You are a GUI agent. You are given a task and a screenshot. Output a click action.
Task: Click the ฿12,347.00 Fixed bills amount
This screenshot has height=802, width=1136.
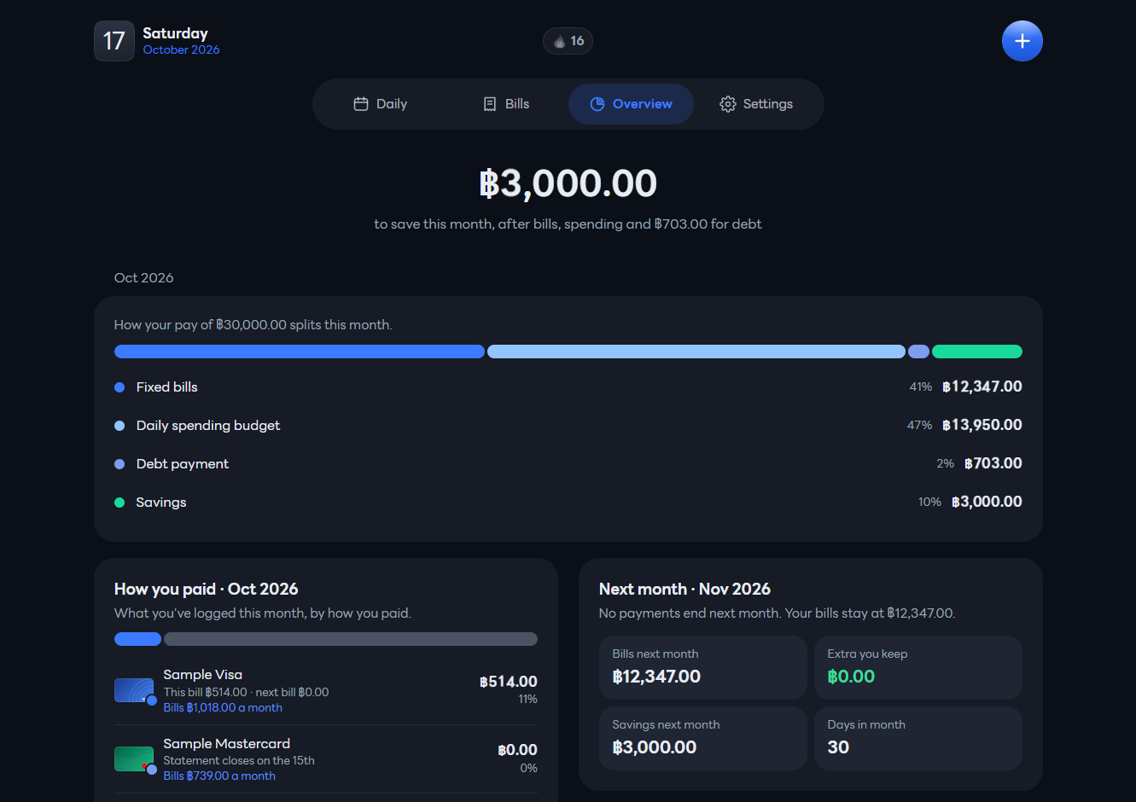click(x=982, y=386)
